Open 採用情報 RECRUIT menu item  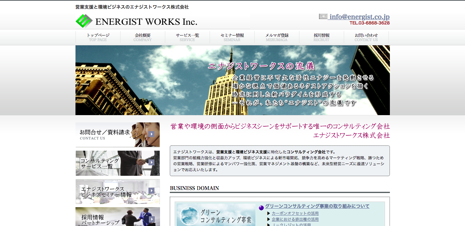tap(321, 37)
